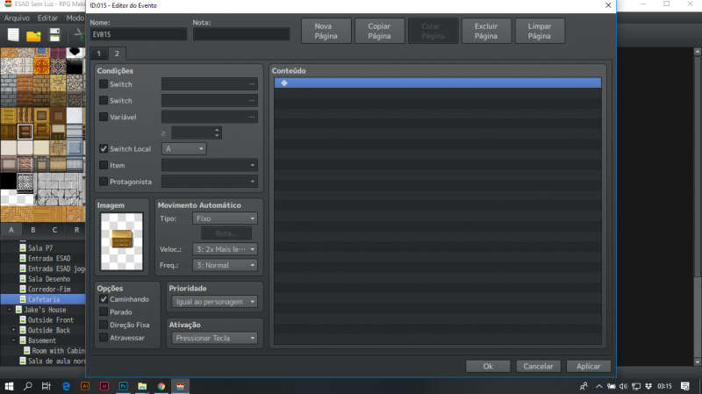Open the Veloc. speed dropdown
702x394 pixels.
[x=226, y=249]
